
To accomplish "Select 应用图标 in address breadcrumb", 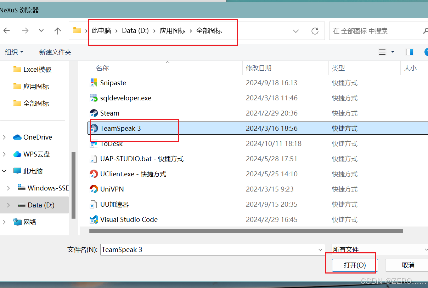I will click(173, 31).
